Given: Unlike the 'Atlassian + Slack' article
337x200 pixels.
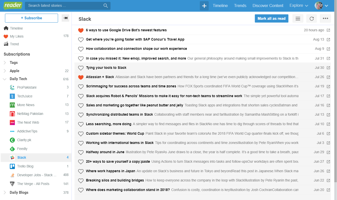Looking at the screenshot, I should (81, 77).
